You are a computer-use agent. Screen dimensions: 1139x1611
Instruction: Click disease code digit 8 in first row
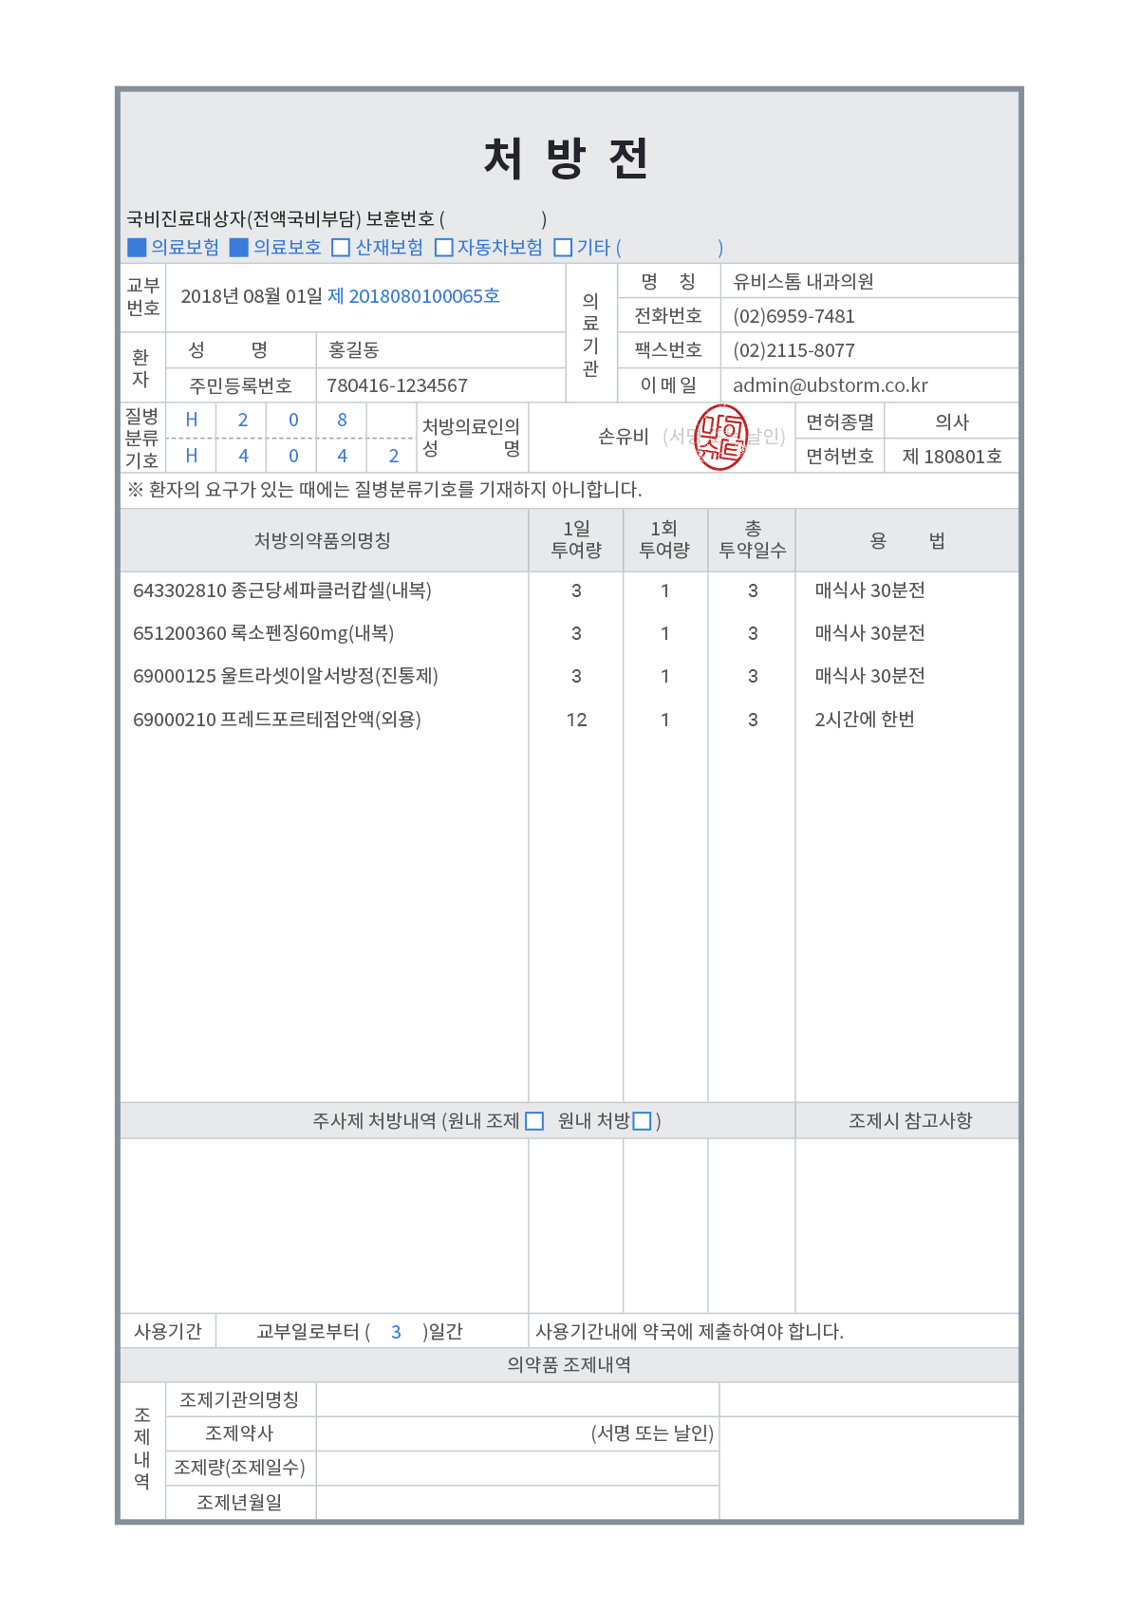[342, 420]
